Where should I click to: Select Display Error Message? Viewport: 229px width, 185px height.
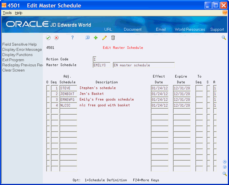point(22,50)
